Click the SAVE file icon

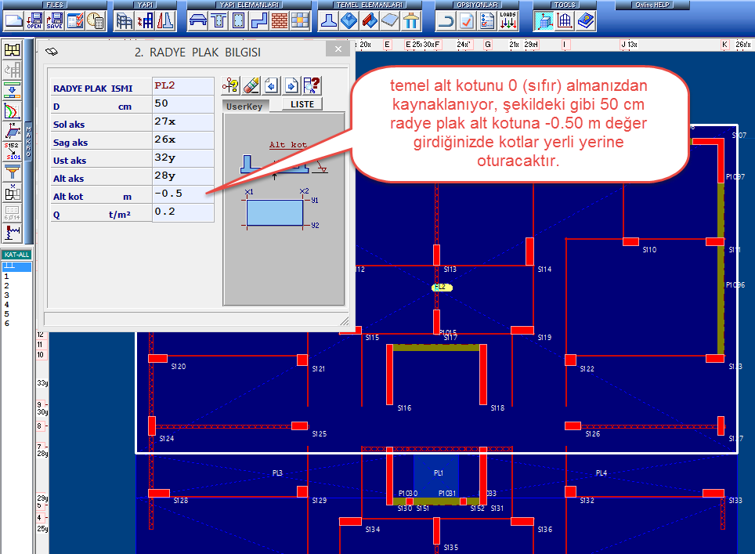[55, 20]
